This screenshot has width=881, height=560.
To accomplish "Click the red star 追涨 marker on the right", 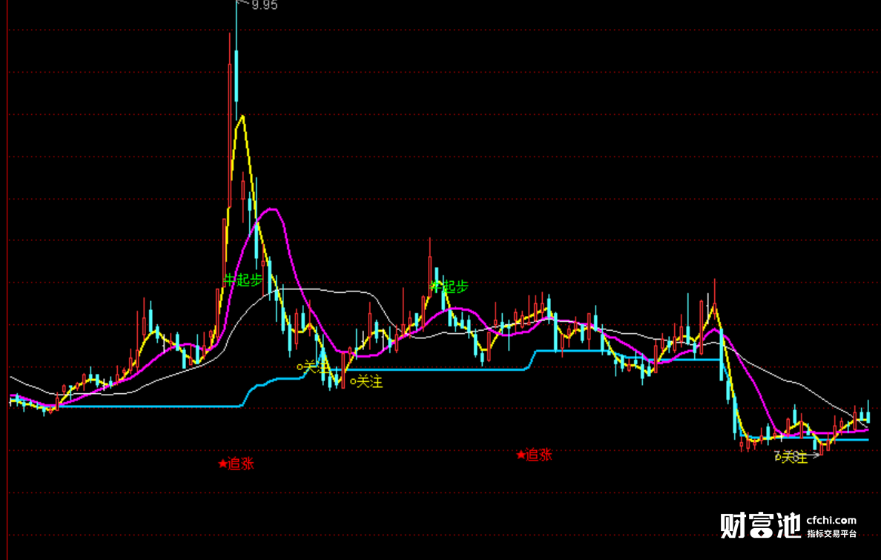I will tap(535, 455).
